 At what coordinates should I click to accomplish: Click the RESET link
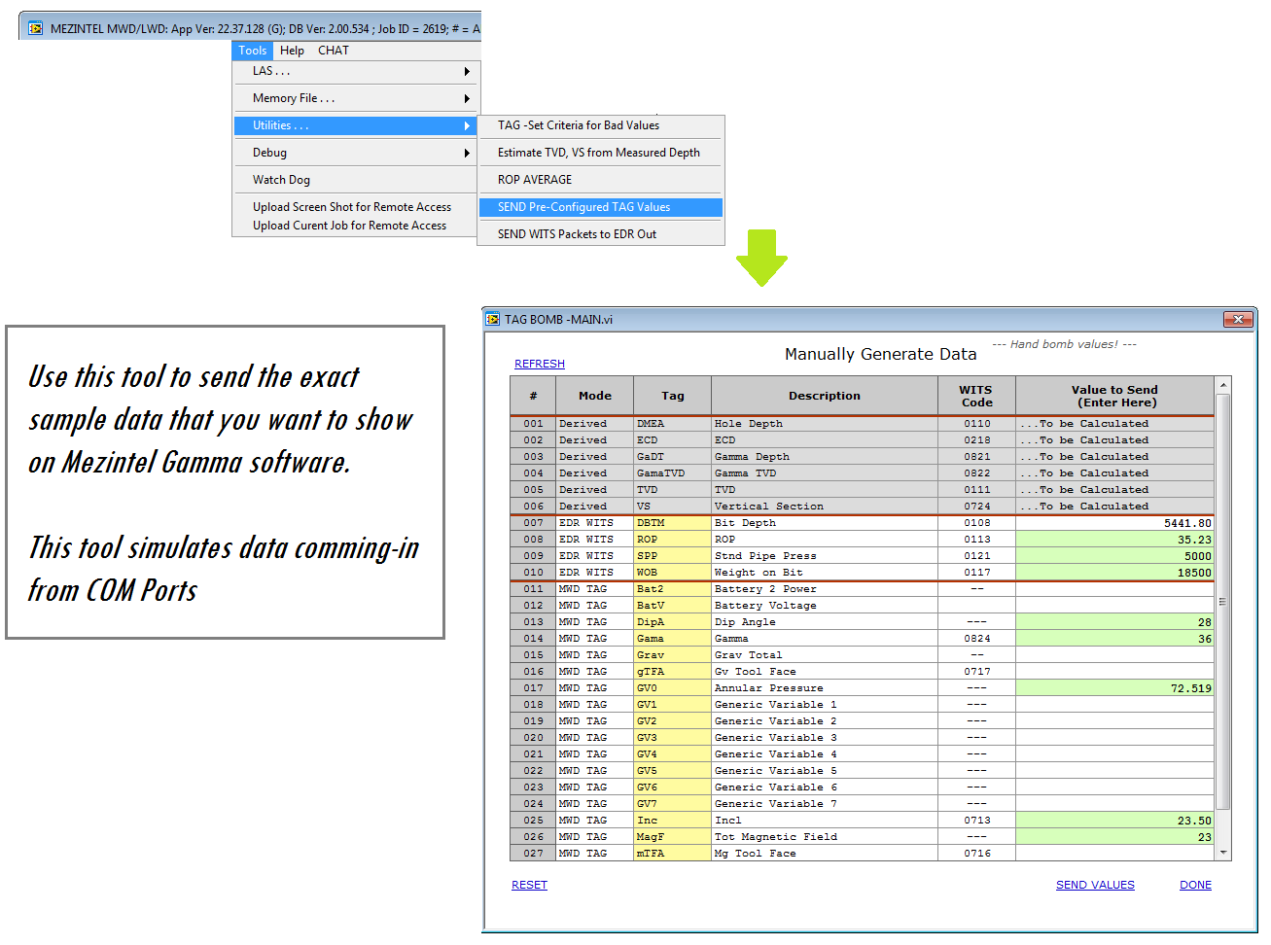(529, 885)
